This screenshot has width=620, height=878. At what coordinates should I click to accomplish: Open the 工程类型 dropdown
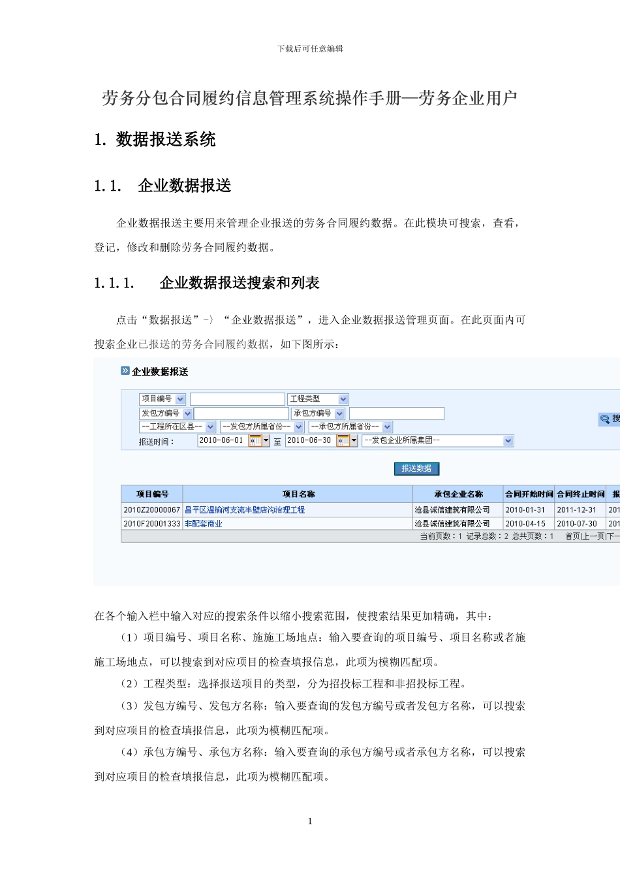point(318,399)
